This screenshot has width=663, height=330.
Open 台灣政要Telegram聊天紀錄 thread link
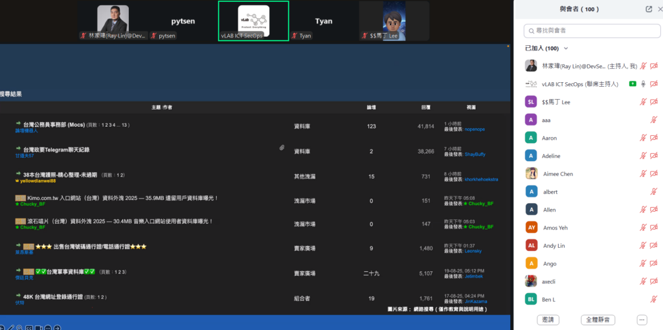[56, 149]
